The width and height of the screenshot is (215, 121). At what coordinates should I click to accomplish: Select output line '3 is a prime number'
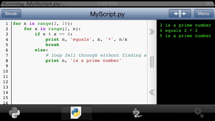(185, 25)
